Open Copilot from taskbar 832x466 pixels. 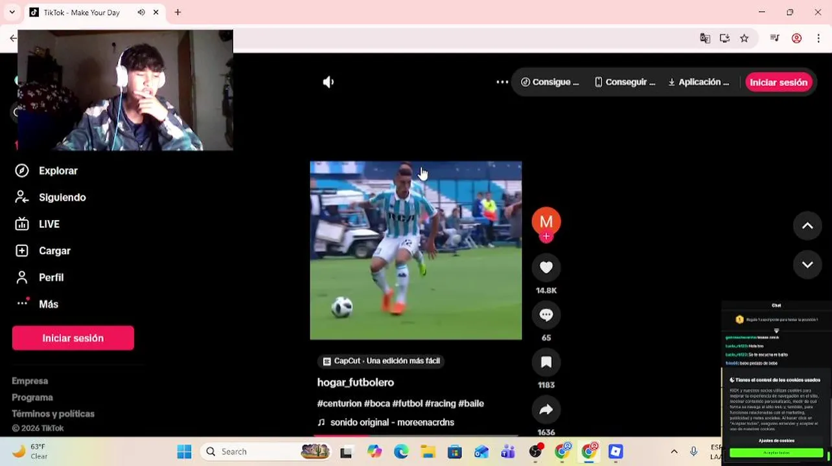click(x=375, y=452)
